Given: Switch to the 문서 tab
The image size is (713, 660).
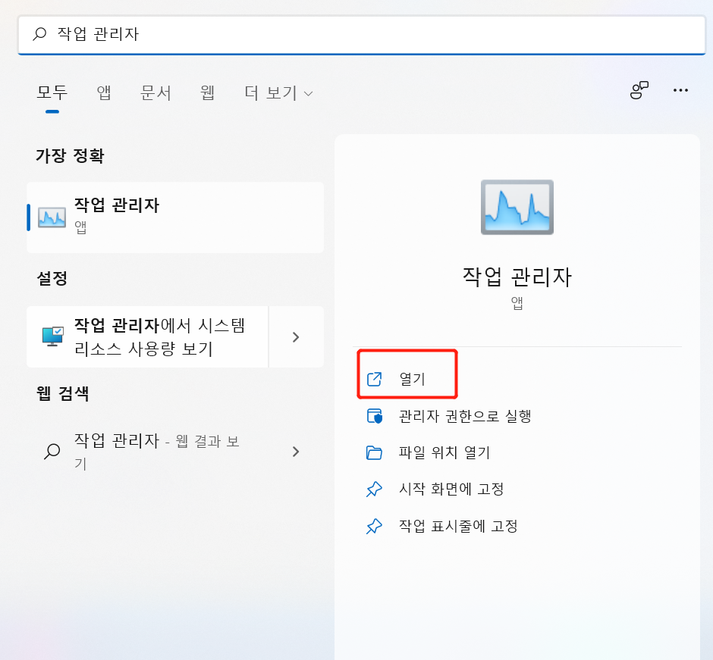Looking at the screenshot, I should 155,92.
